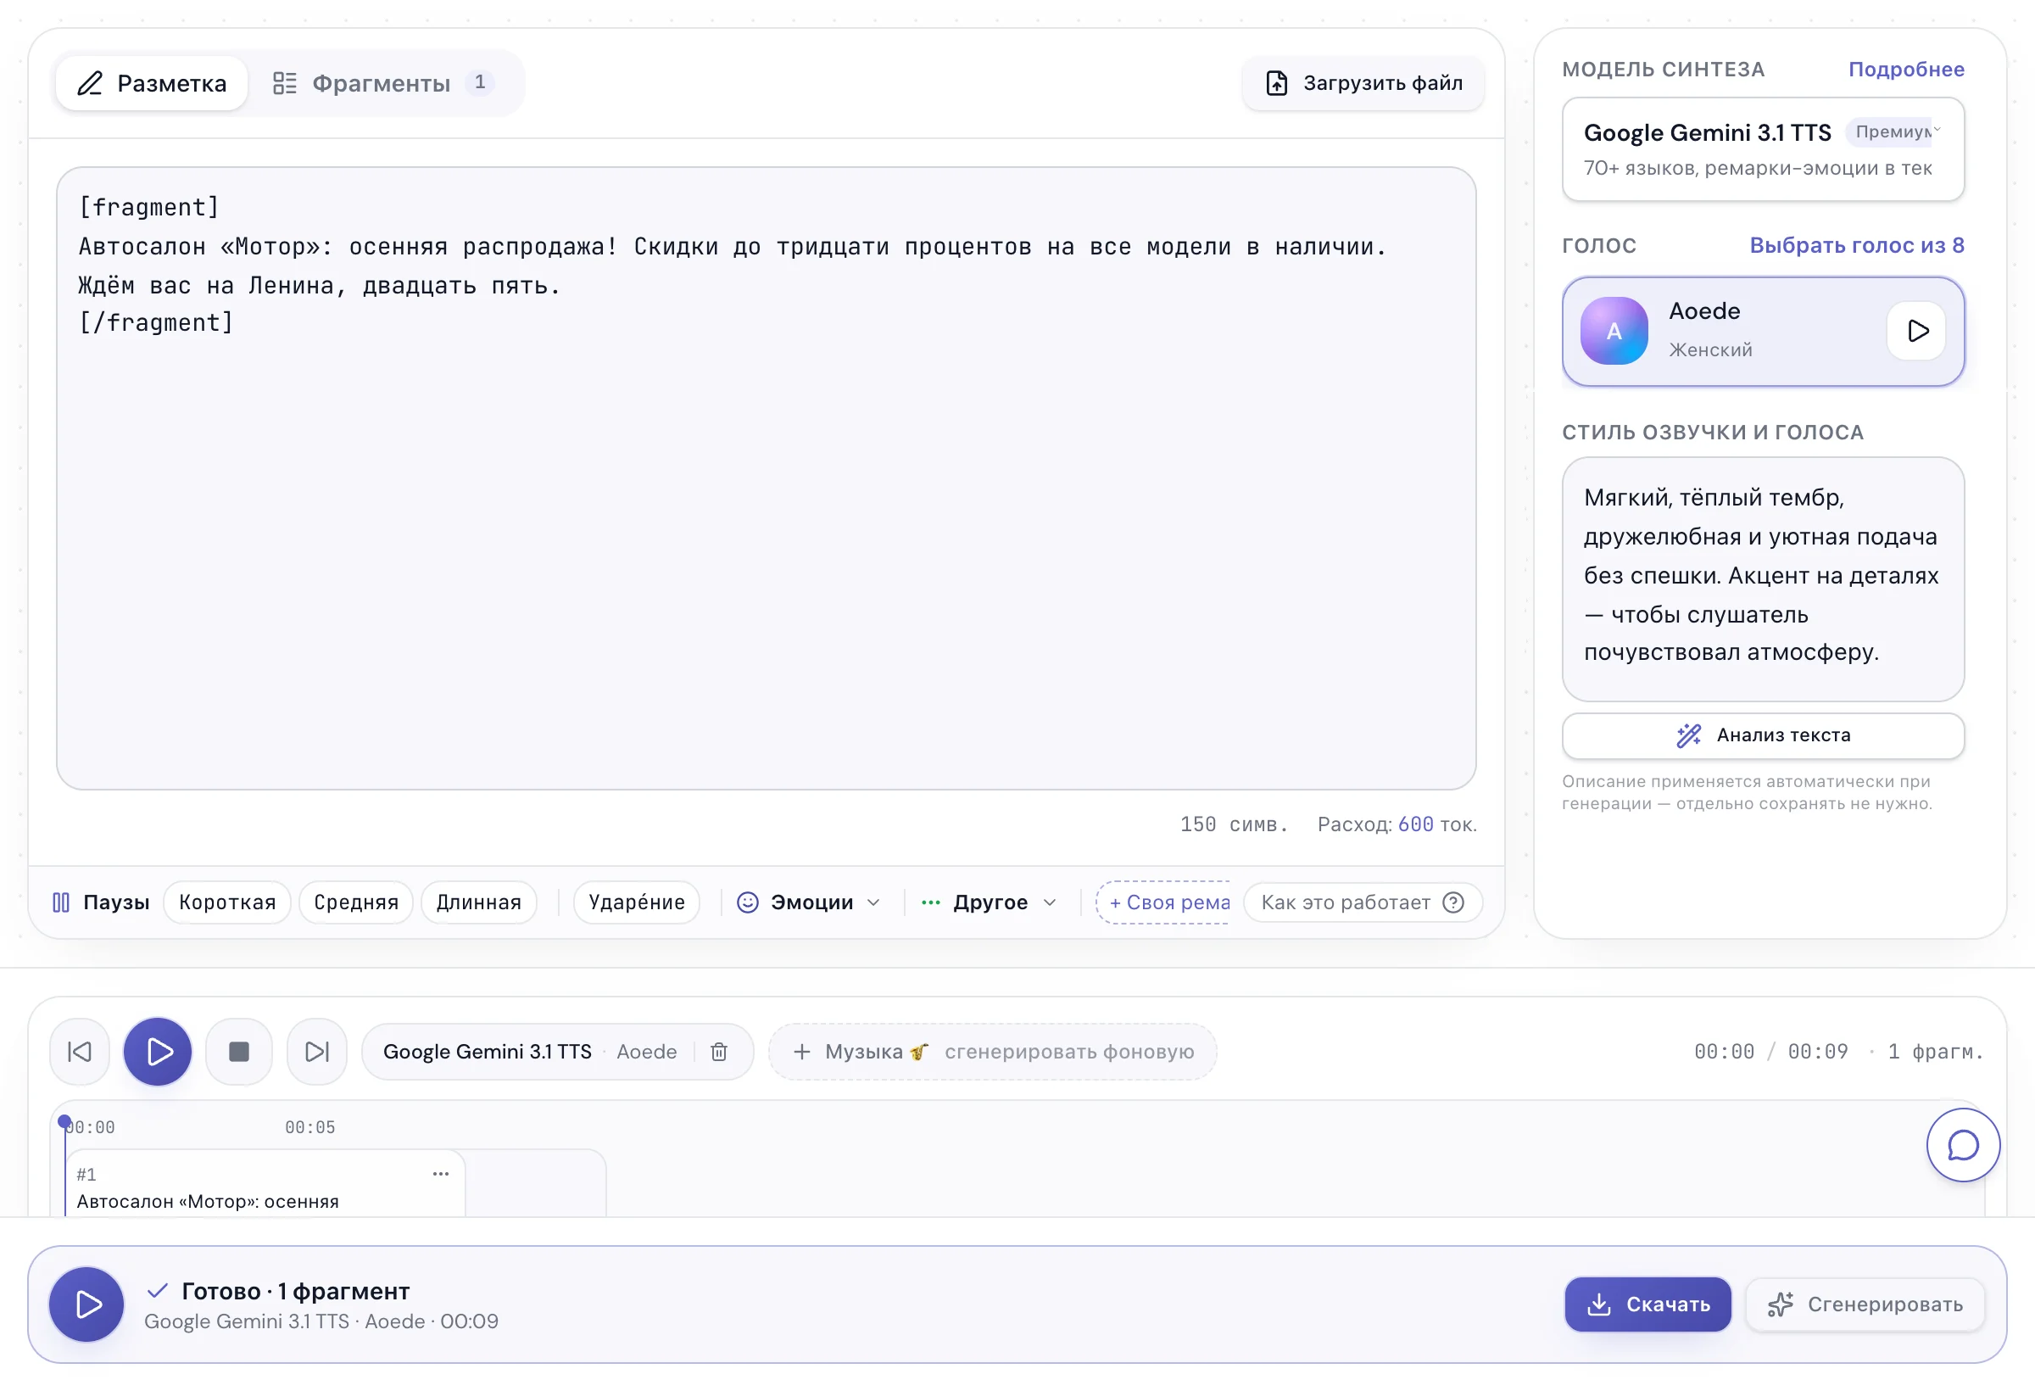Click the Паузы pause icon
This screenshot has height=1391, width=2035.
61,902
